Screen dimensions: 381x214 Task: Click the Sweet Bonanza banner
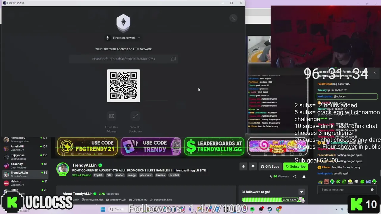click(x=277, y=146)
